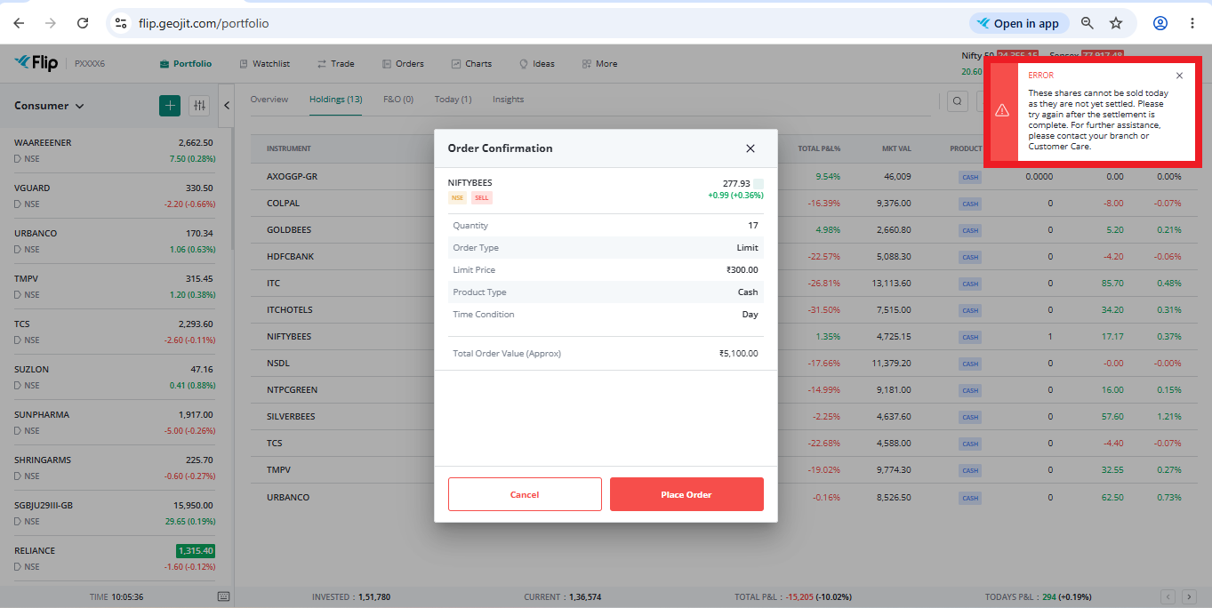Go to previous page arrow in status bar
The image size is (1212, 608).
click(x=1168, y=597)
